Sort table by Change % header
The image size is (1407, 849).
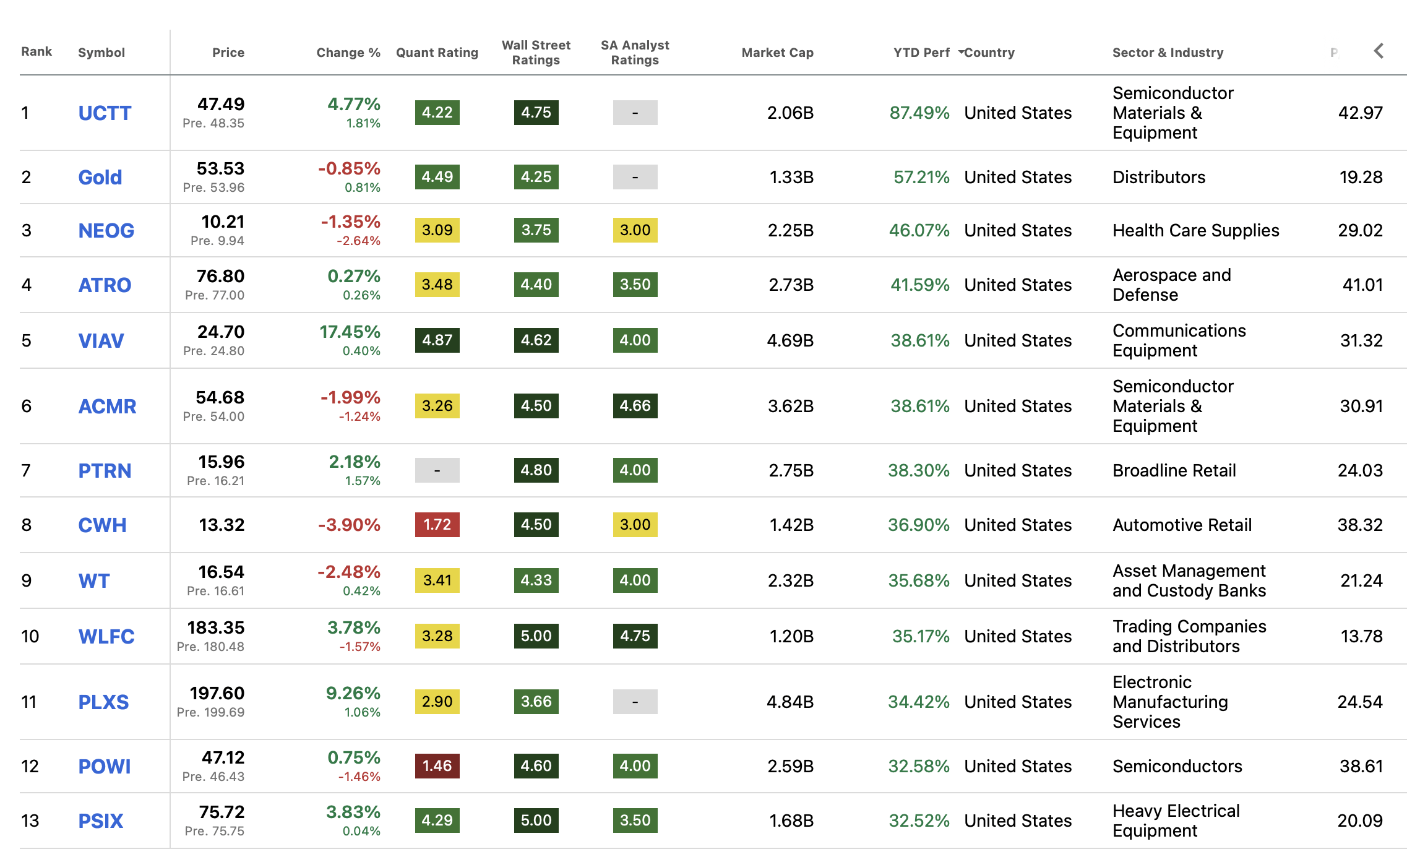tap(348, 53)
